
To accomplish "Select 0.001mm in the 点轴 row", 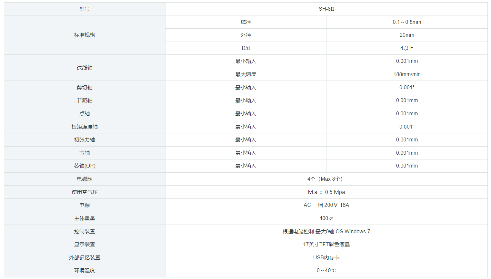I will [407, 114].
